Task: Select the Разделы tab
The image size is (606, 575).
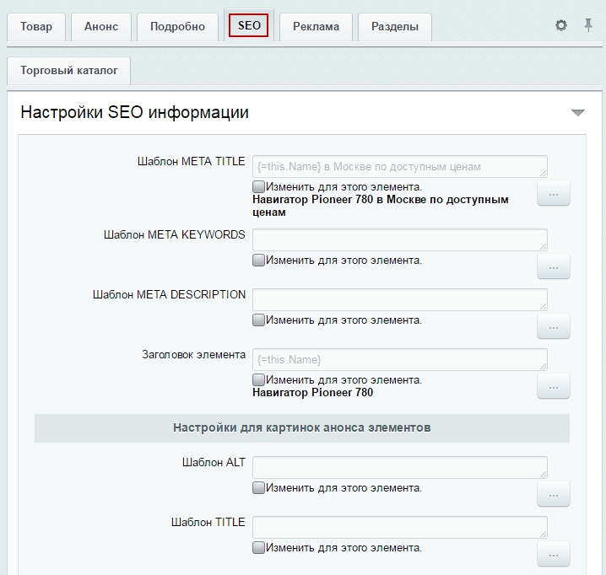Action: pyautogui.click(x=394, y=27)
